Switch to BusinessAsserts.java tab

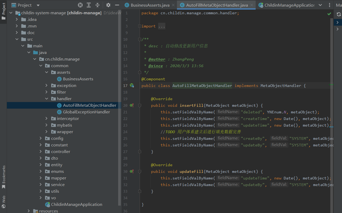(x=150, y=5)
